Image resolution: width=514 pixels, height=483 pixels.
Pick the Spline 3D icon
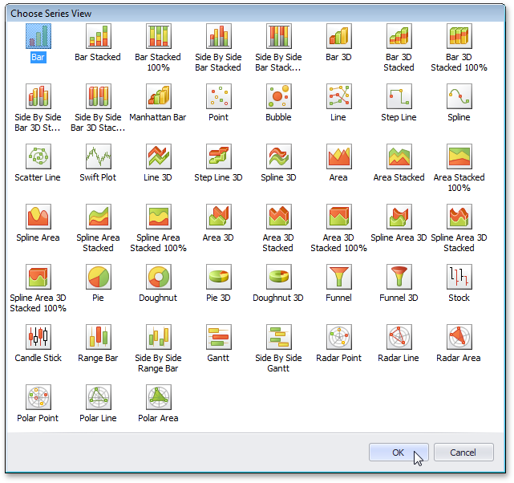click(278, 156)
